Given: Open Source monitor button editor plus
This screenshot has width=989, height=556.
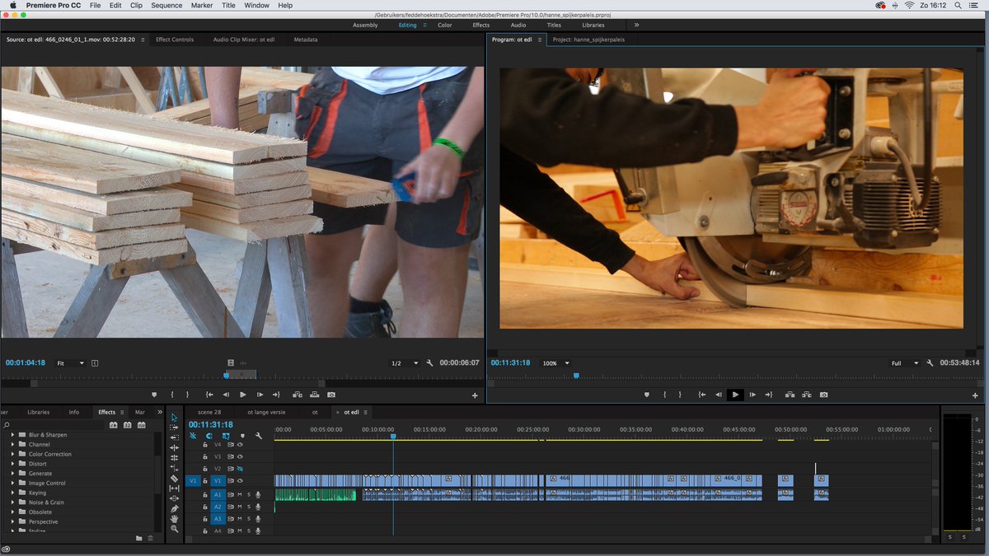Looking at the screenshot, I should (x=475, y=396).
